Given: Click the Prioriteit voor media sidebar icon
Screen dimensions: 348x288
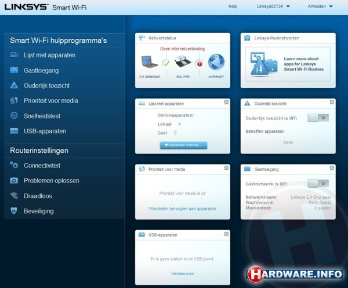Looking at the screenshot, I should click(x=14, y=100).
